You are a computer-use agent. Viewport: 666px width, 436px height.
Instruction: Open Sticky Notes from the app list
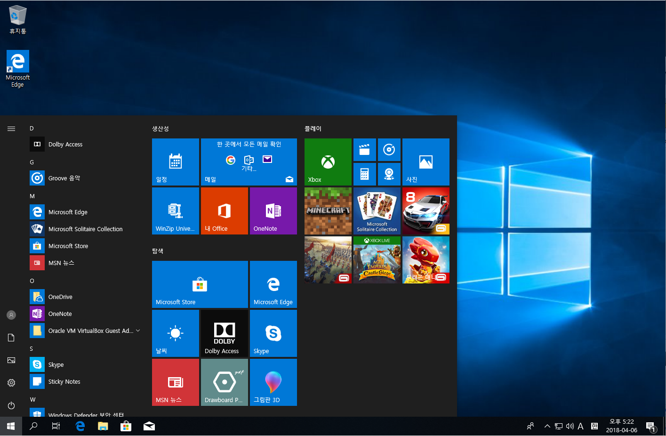85,382
